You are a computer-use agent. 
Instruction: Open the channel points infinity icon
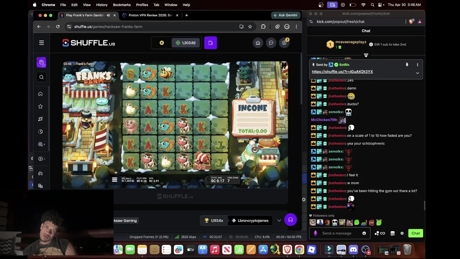point(380,233)
